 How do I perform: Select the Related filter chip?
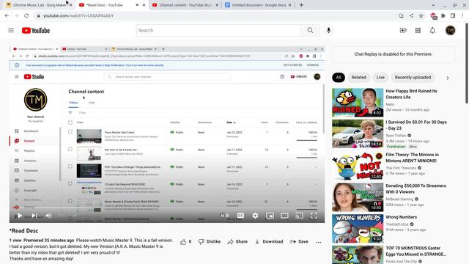coord(358,77)
